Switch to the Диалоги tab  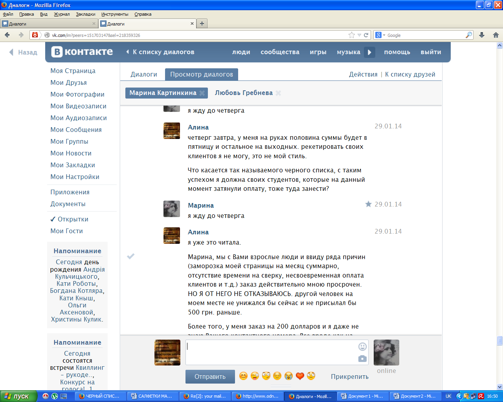tap(144, 74)
